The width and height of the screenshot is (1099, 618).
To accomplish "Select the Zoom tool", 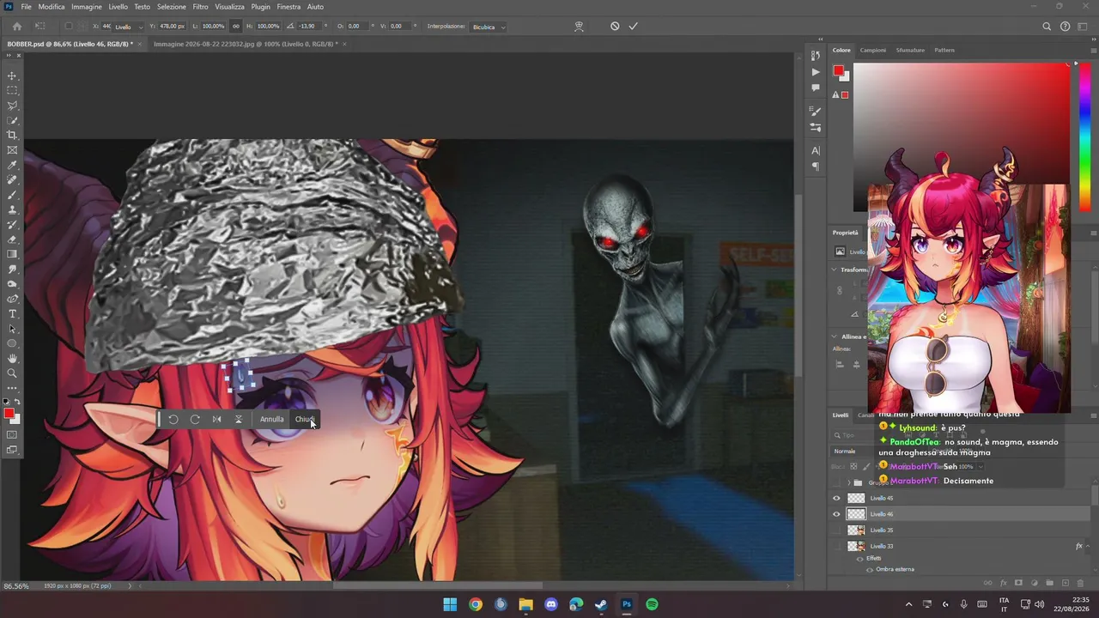I will (12, 373).
